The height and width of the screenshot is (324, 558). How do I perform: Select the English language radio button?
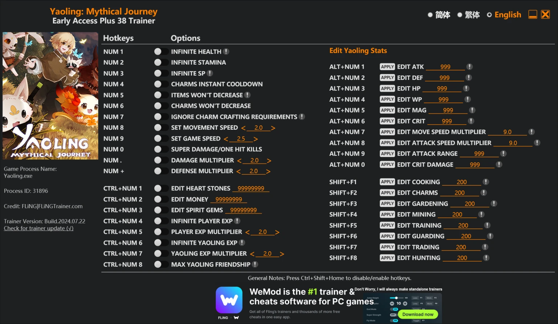point(489,15)
